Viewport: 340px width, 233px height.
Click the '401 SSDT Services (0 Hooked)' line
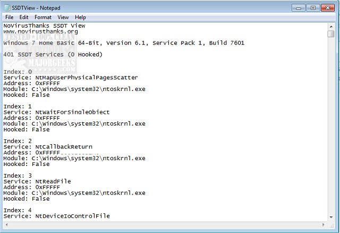pos(53,54)
